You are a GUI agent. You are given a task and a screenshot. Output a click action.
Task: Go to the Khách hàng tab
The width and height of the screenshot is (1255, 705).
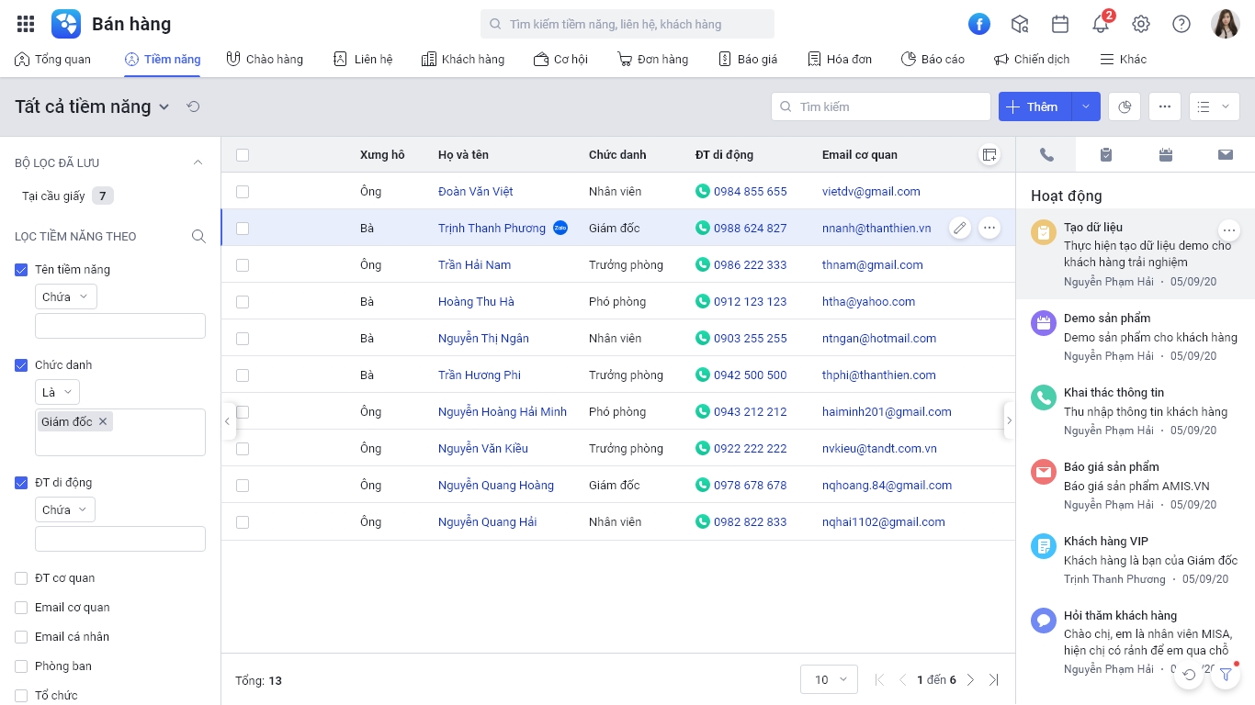point(463,59)
